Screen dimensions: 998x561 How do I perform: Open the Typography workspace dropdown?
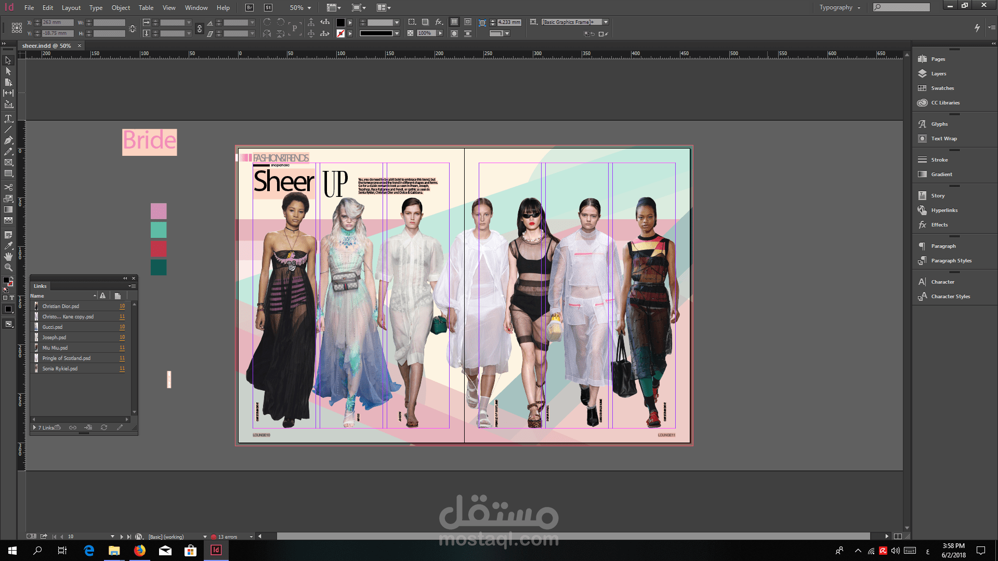coord(840,8)
